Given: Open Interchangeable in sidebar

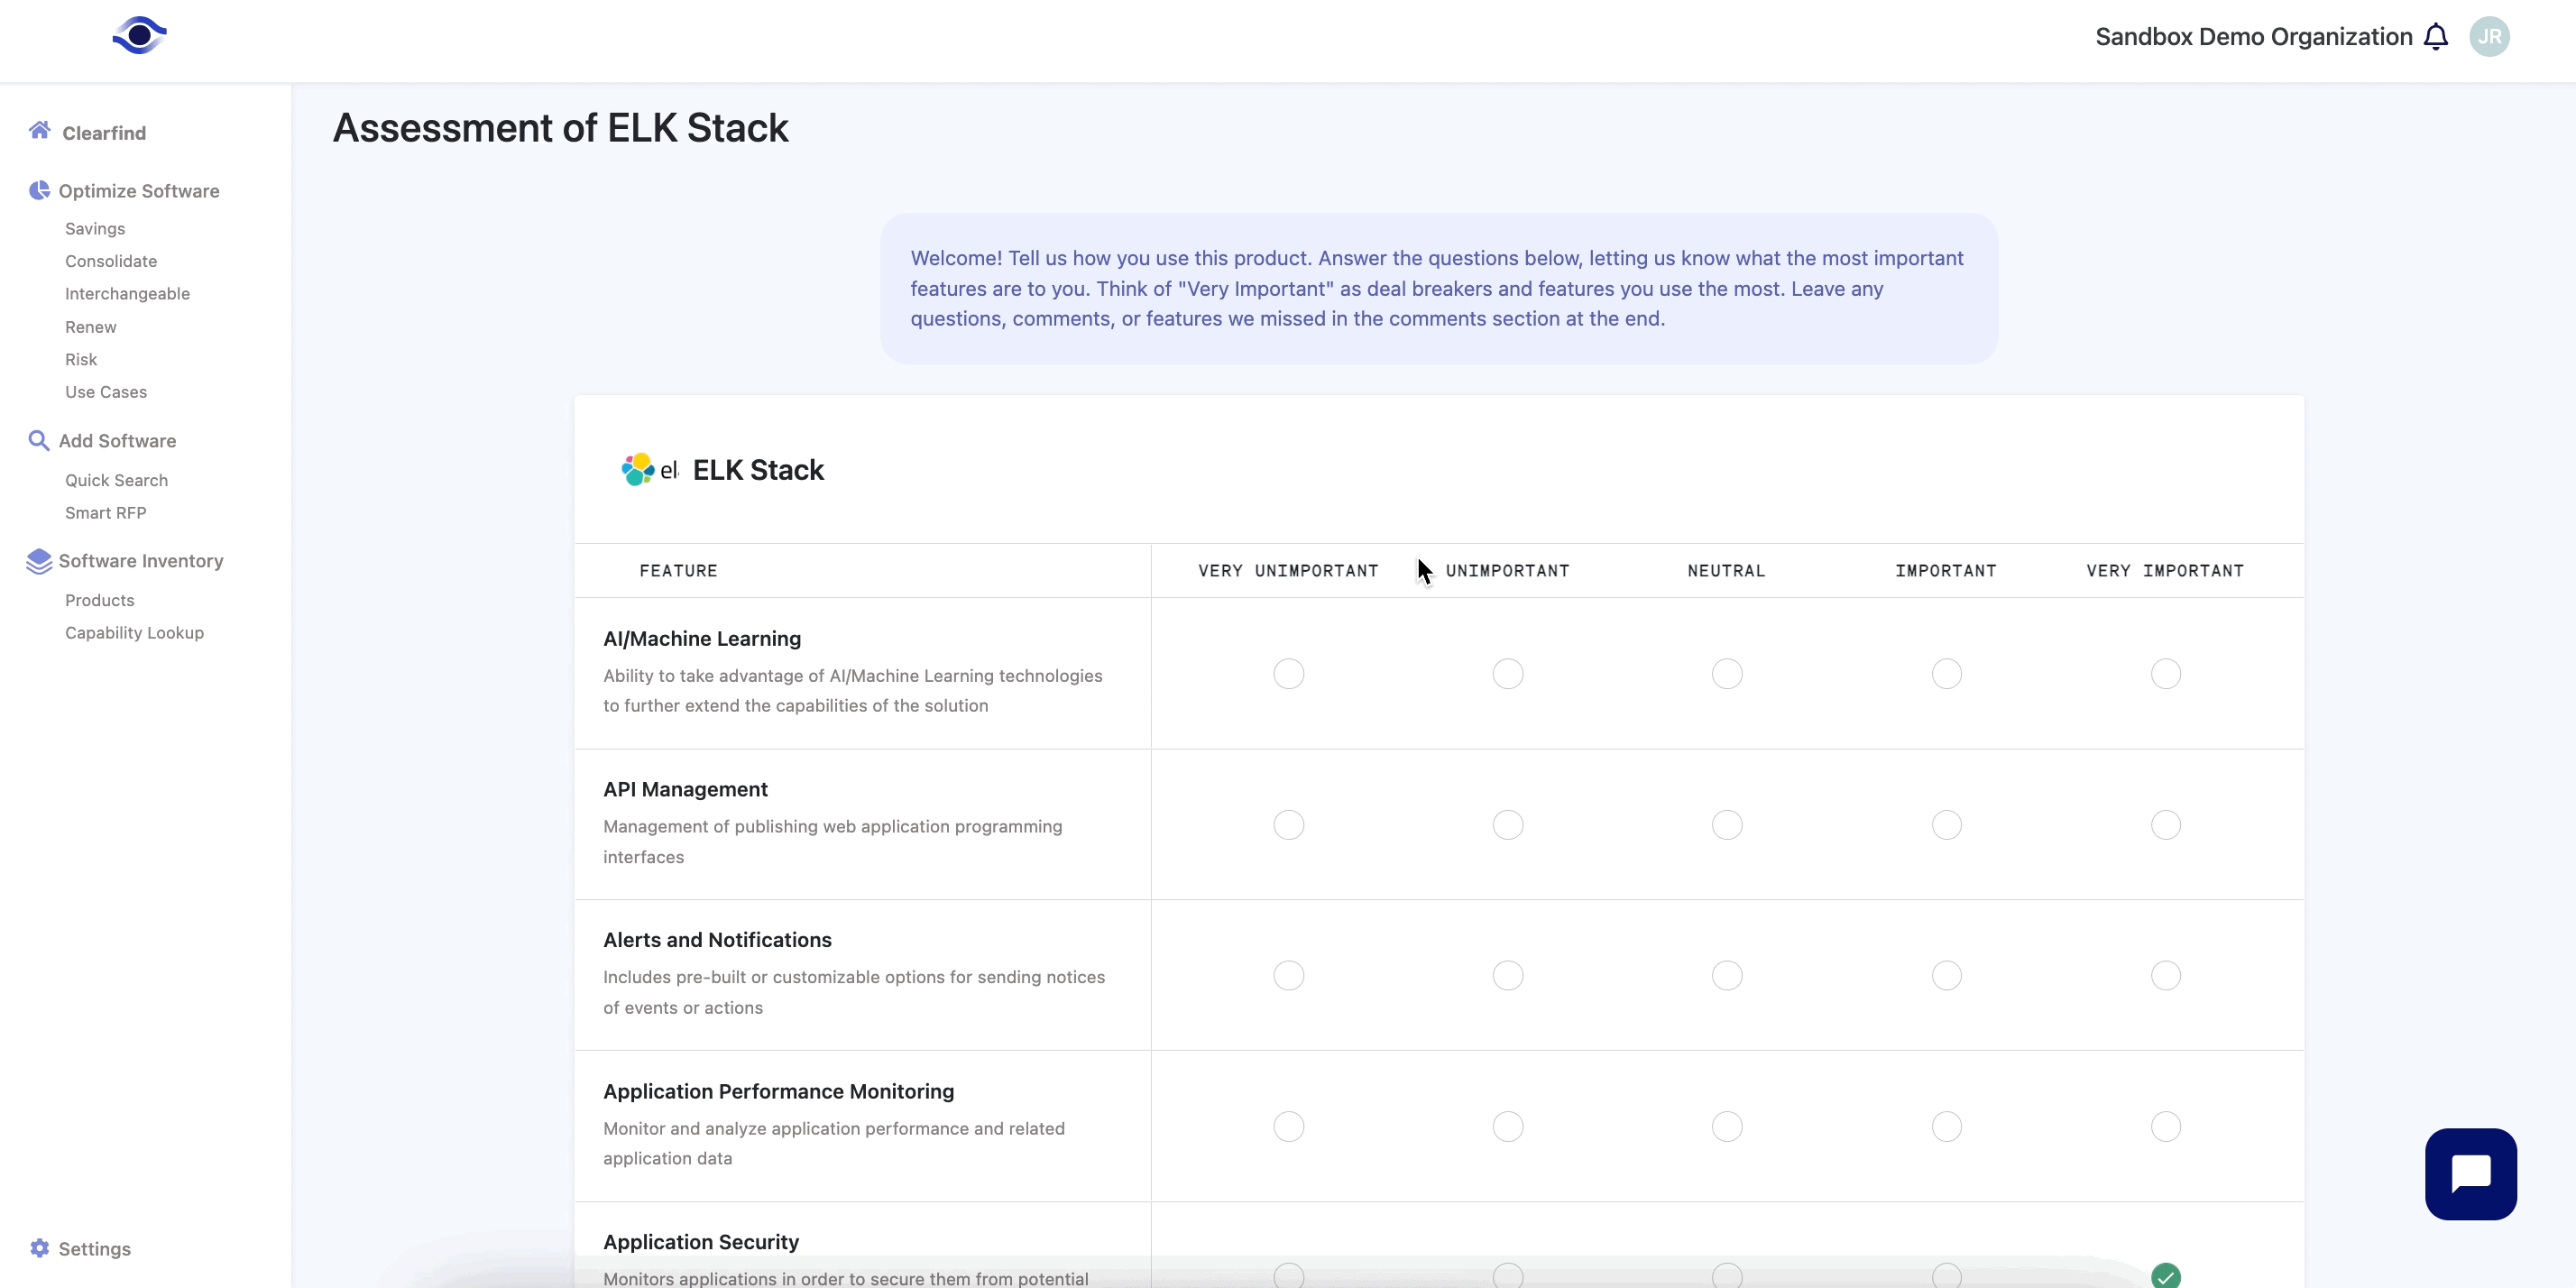Looking at the screenshot, I should pyautogui.click(x=127, y=294).
